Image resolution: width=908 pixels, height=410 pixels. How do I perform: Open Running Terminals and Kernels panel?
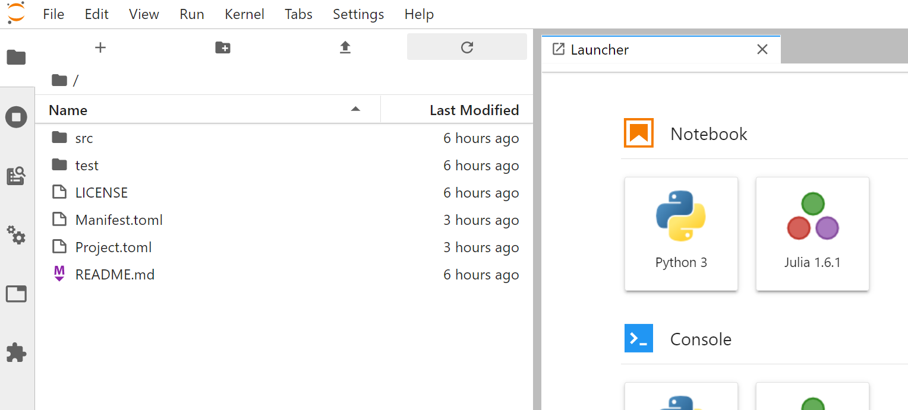tap(16, 117)
